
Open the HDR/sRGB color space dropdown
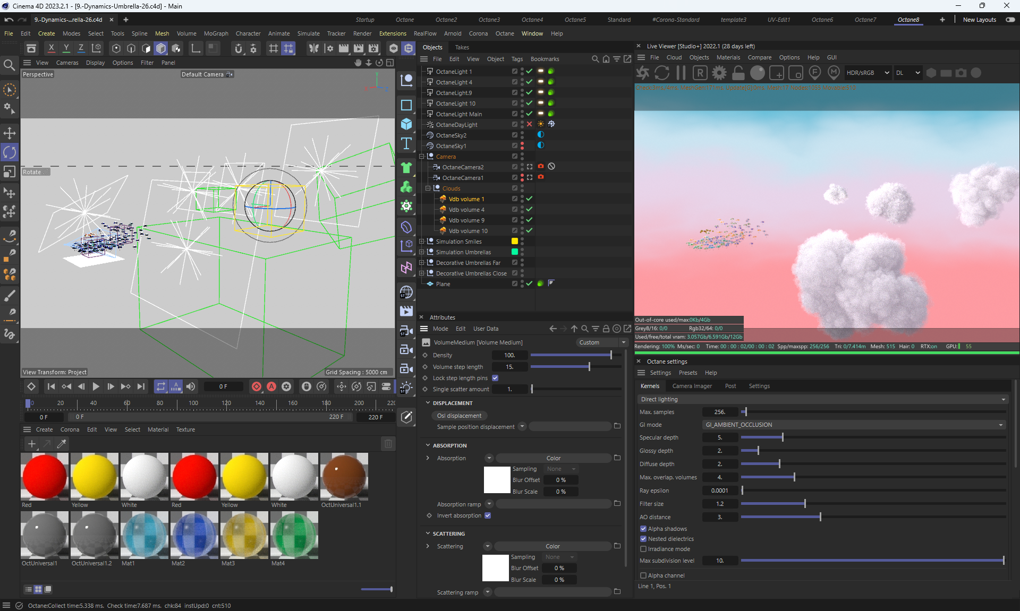[x=868, y=73]
